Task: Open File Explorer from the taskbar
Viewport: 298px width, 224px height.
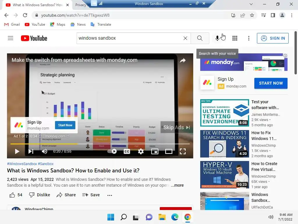Action: point(162,217)
